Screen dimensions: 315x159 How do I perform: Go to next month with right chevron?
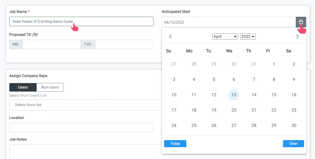point(297,36)
